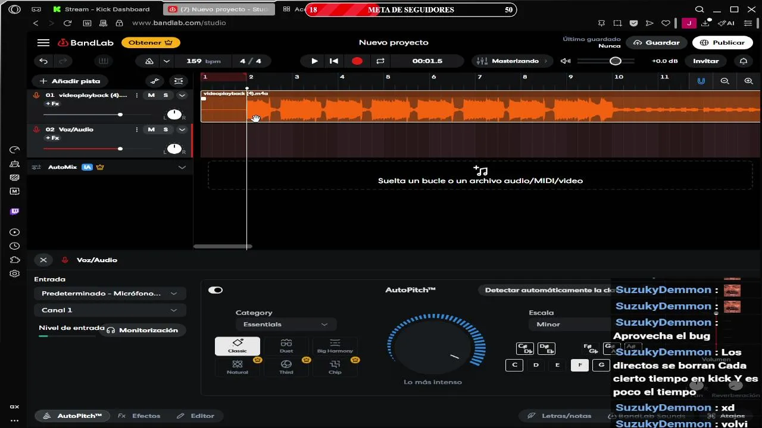
Task: Solo track 02 Voz/Audio
Action: pos(166,130)
